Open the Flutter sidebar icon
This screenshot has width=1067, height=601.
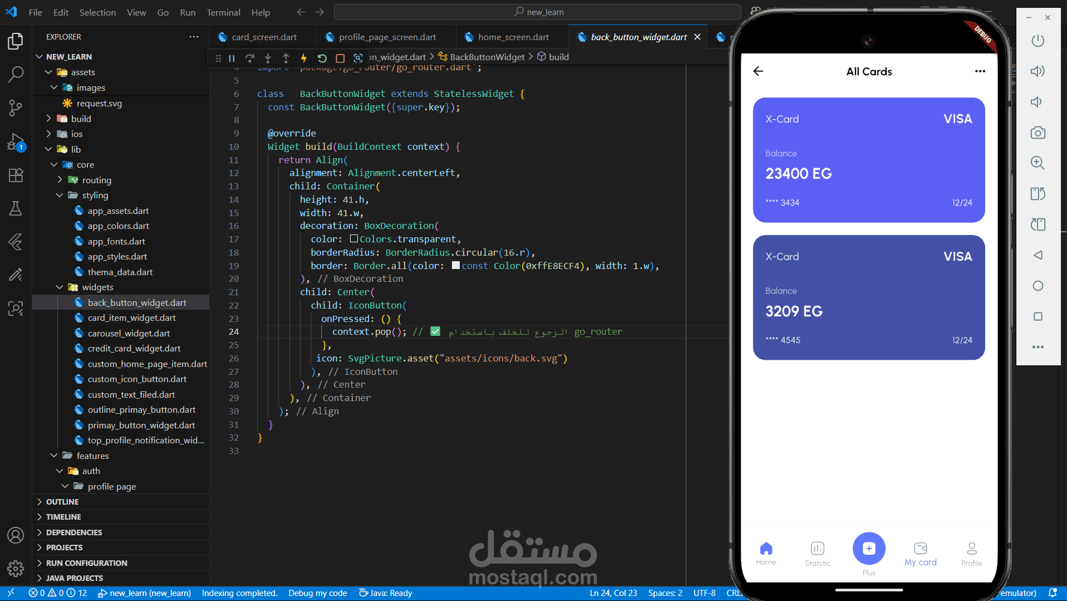[x=16, y=241]
